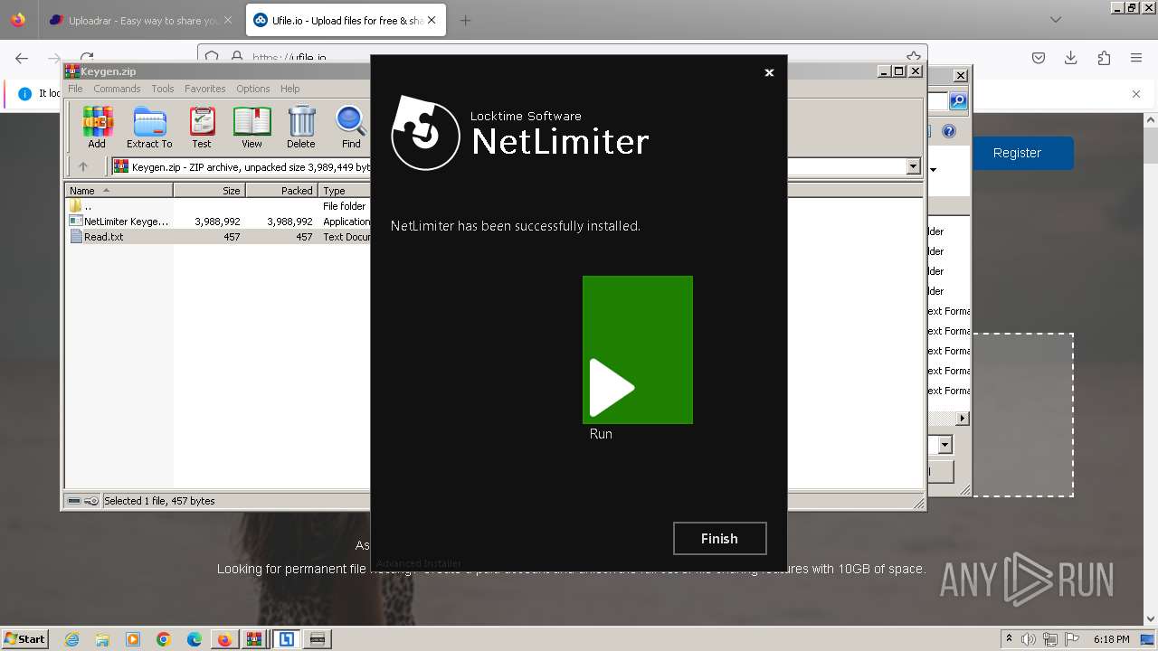
Task: Click the Firefox taskbar icon
Action: coord(224,639)
